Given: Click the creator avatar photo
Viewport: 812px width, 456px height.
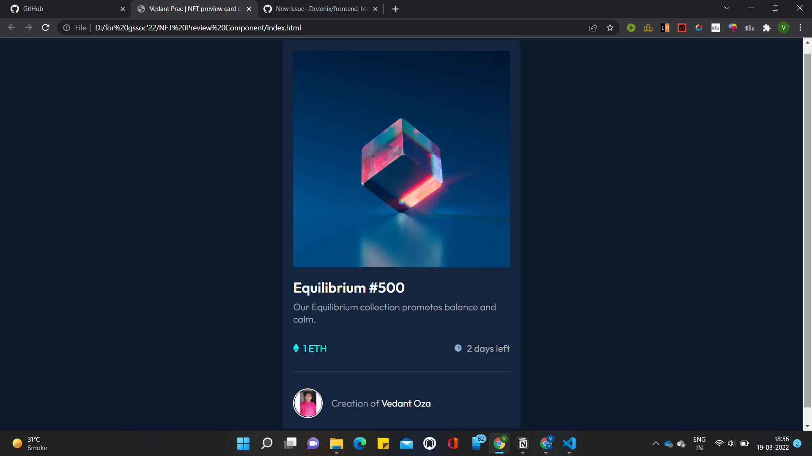Looking at the screenshot, I should [307, 403].
